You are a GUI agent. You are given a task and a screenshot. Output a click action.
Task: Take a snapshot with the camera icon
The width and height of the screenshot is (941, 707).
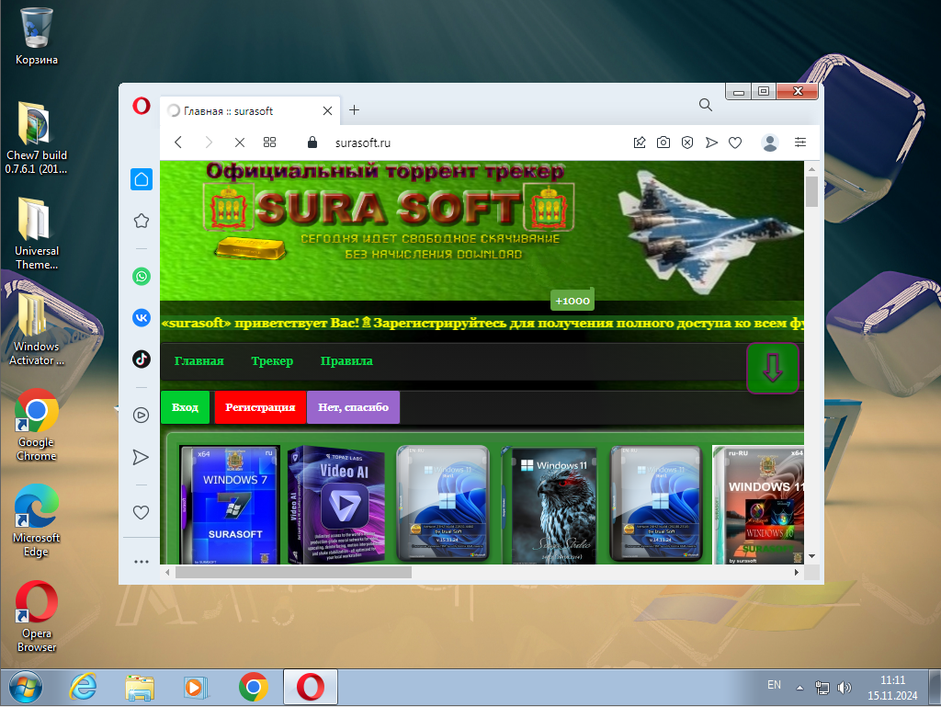point(663,143)
